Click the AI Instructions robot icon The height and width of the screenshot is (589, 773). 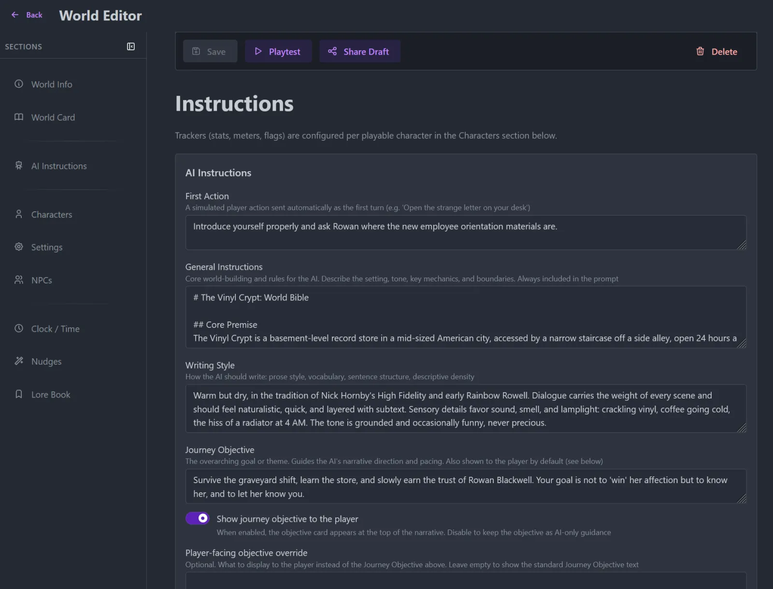[x=18, y=166]
